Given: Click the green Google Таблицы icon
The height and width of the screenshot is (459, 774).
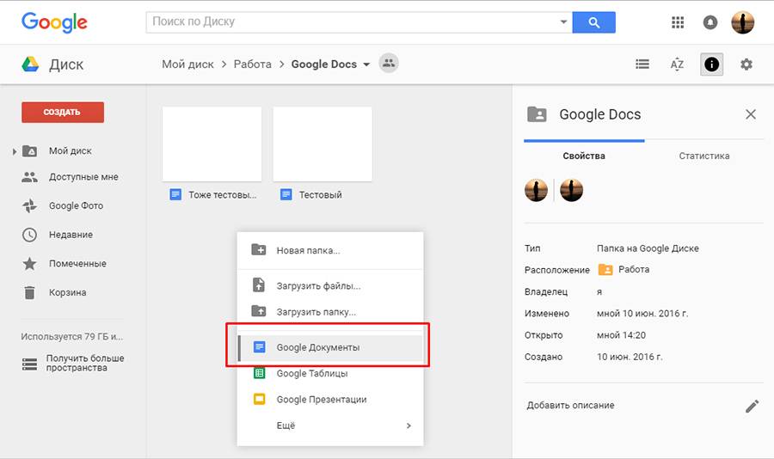Looking at the screenshot, I should (x=259, y=373).
